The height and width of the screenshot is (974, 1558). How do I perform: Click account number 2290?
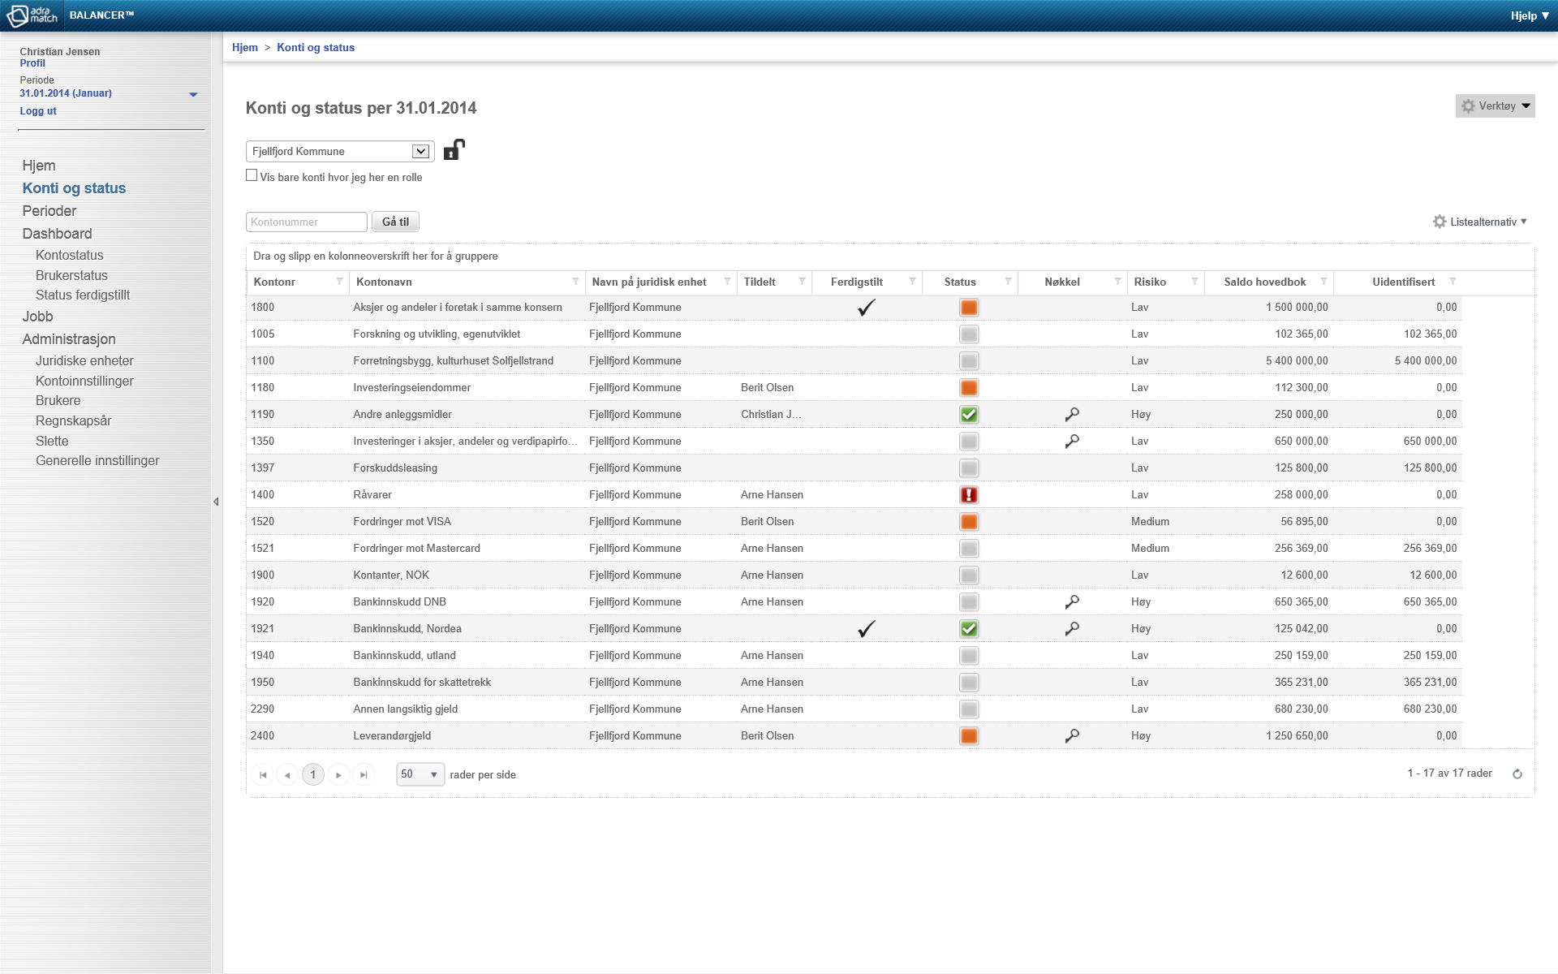263,709
